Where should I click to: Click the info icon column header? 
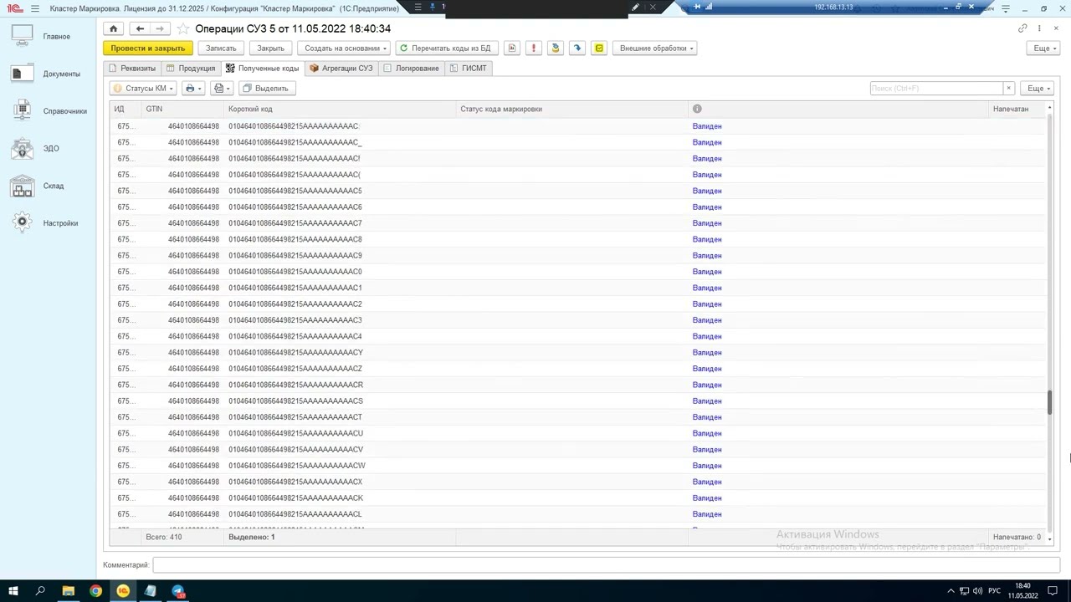[x=697, y=109]
